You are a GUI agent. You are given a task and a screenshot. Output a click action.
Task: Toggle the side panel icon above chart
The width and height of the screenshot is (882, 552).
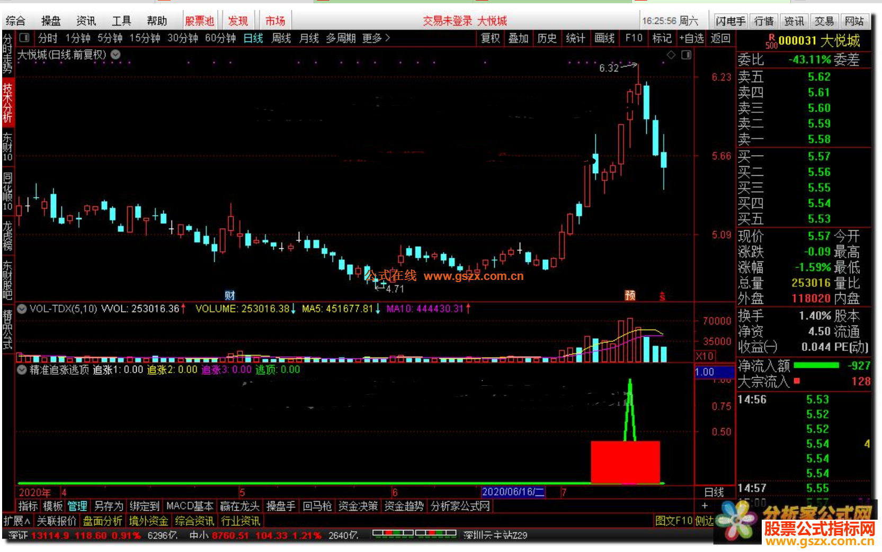pyautogui.click(x=687, y=55)
